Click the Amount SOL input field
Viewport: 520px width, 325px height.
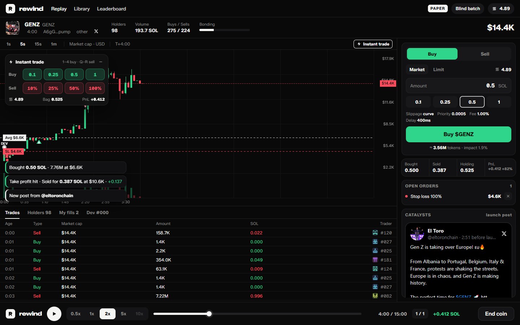[x=459, y=86]
